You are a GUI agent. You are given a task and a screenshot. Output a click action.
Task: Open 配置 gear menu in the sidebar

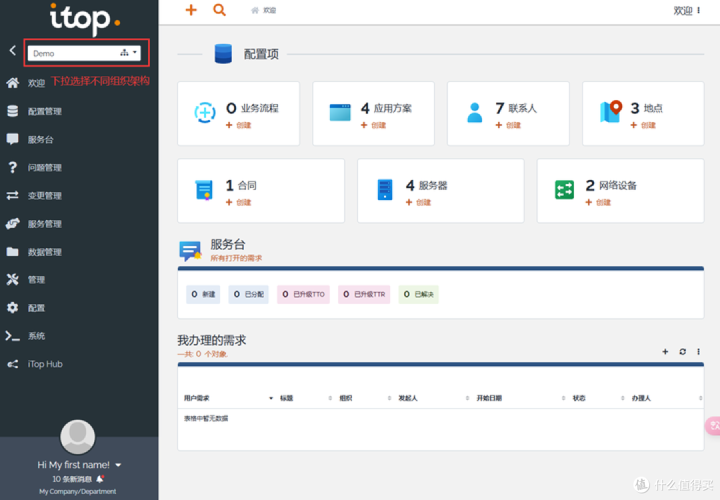pyautogui.click(x=26, y=307)
